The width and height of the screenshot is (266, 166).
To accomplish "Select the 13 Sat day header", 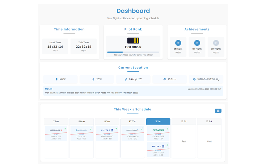I will [209, 122].
